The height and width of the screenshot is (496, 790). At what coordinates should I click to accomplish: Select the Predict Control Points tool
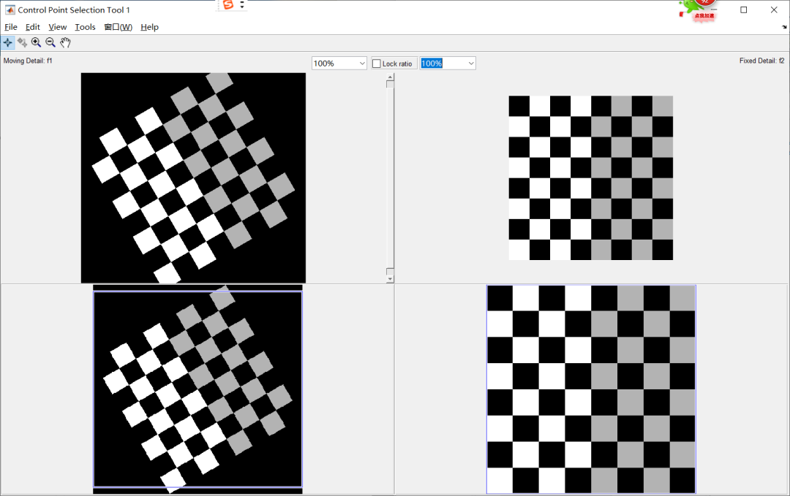coord(22,43)
